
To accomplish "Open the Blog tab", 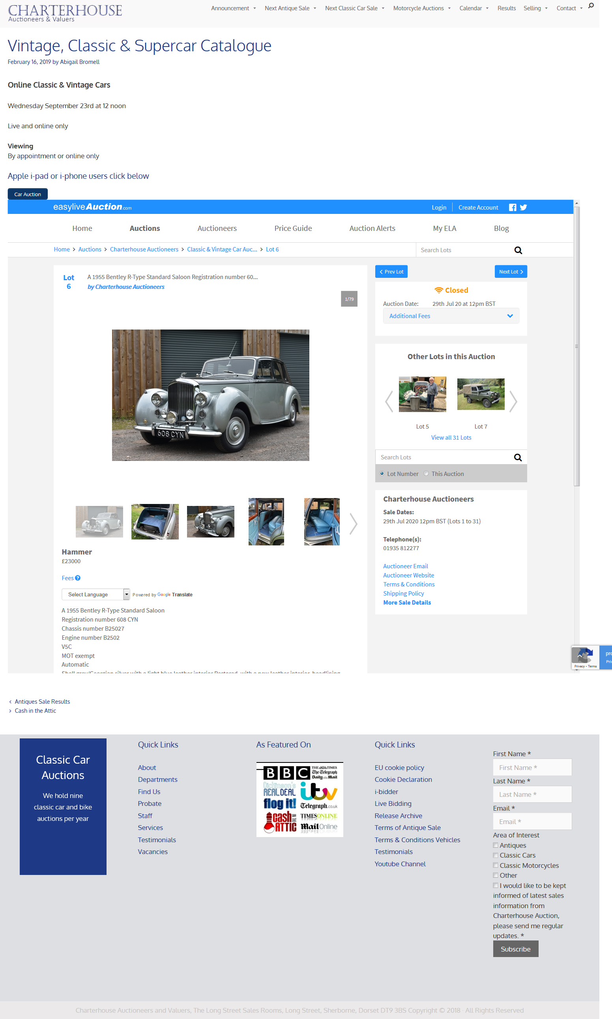I will pos(501,228).
